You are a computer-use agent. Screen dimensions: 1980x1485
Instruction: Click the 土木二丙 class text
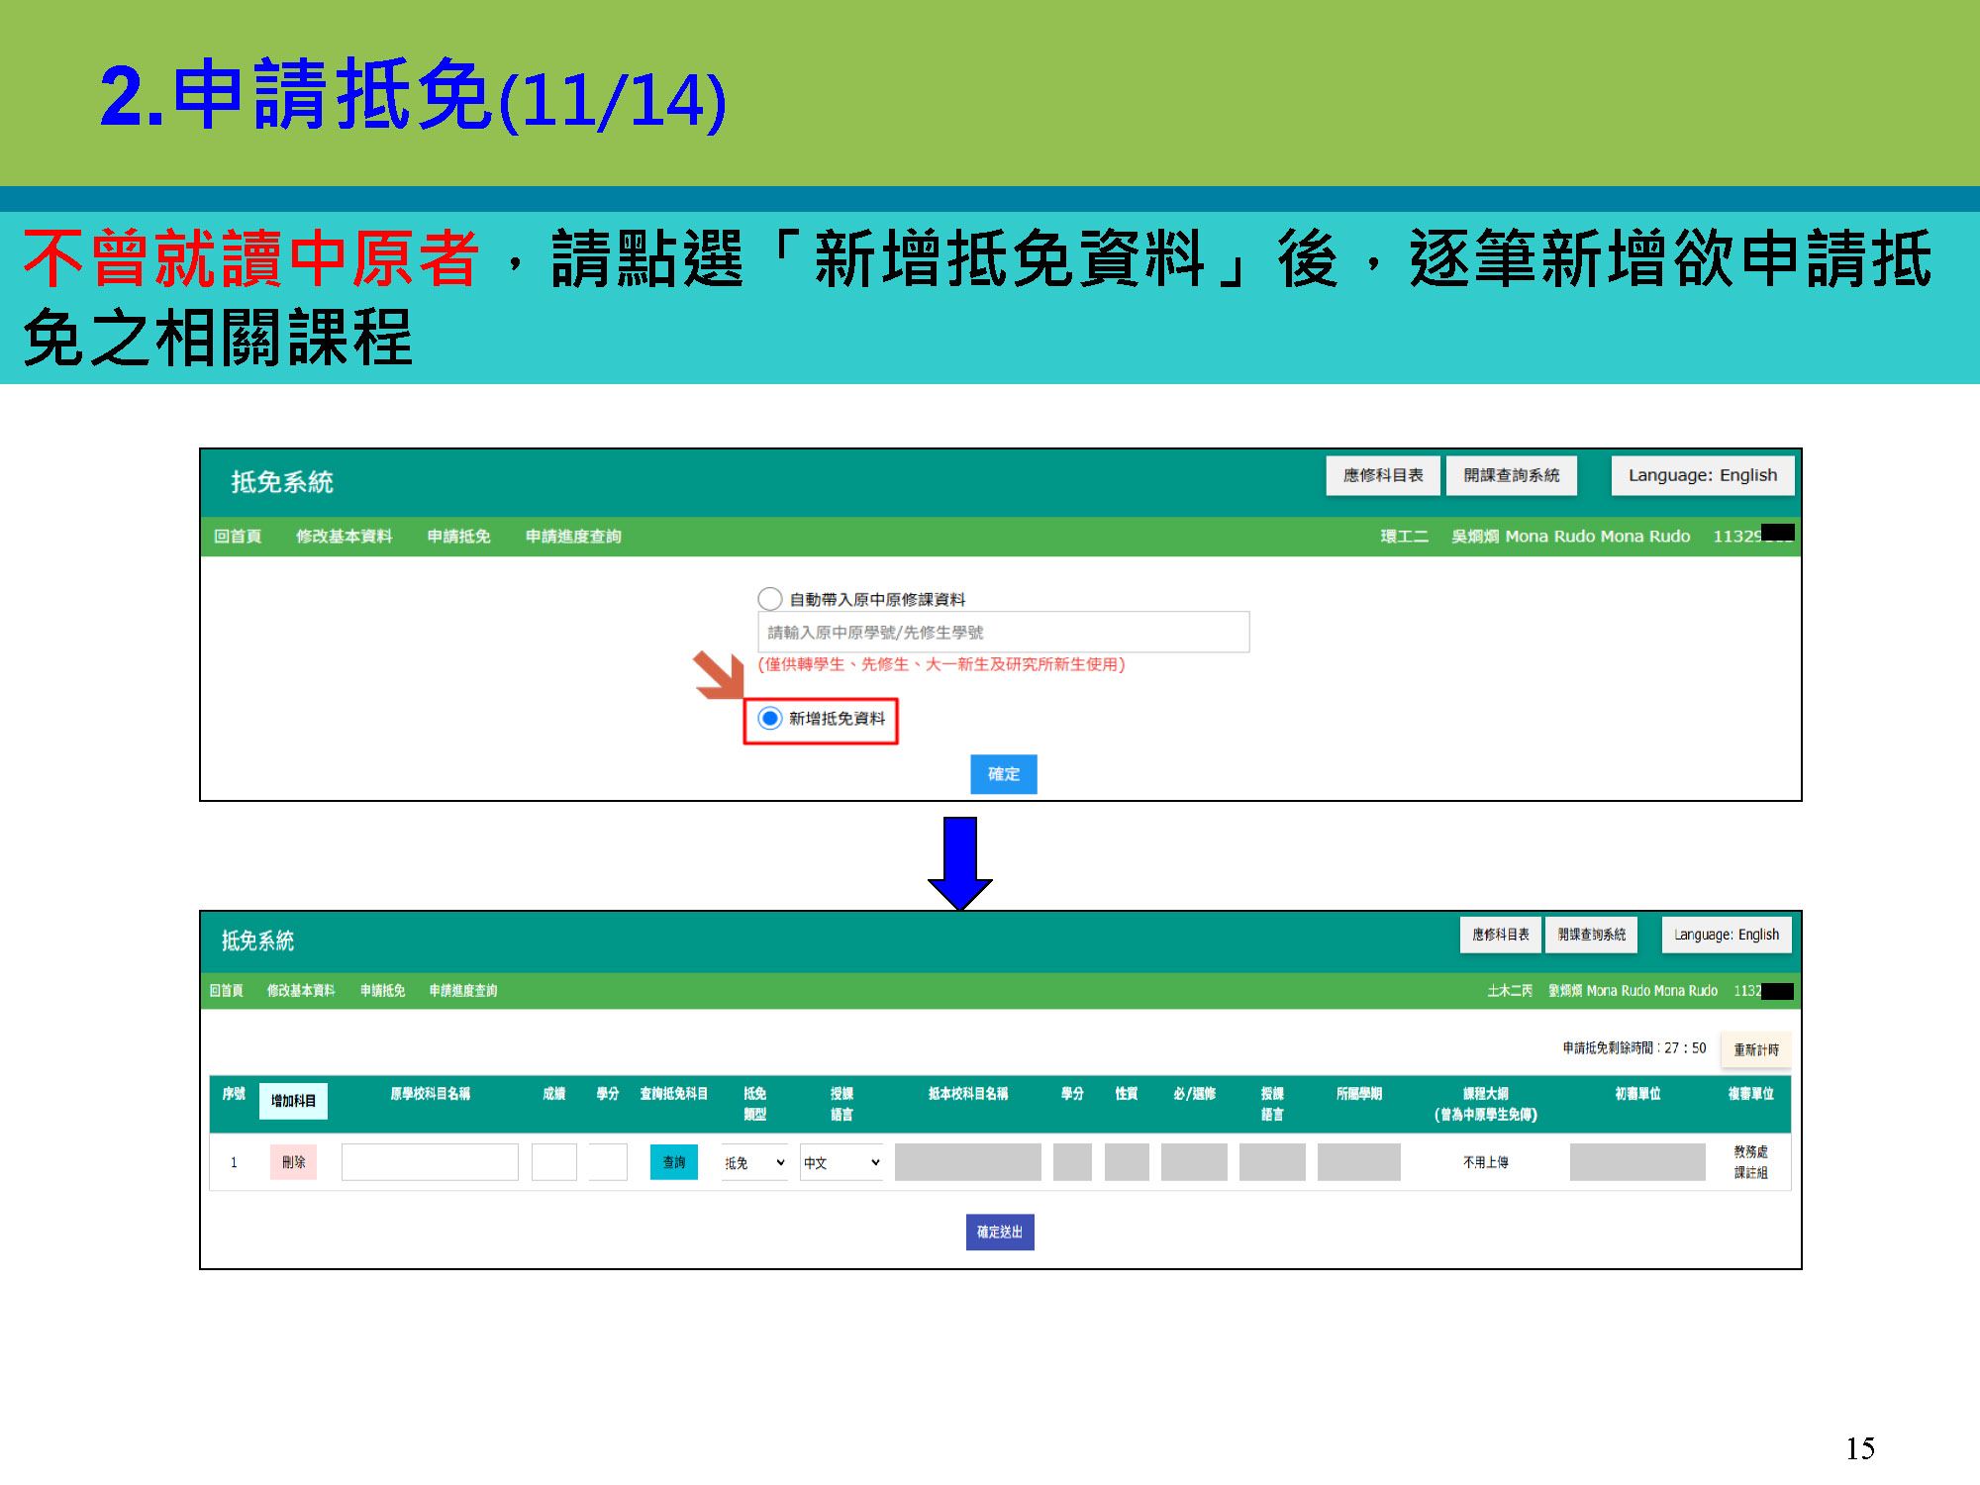[x=1510, y=991]
